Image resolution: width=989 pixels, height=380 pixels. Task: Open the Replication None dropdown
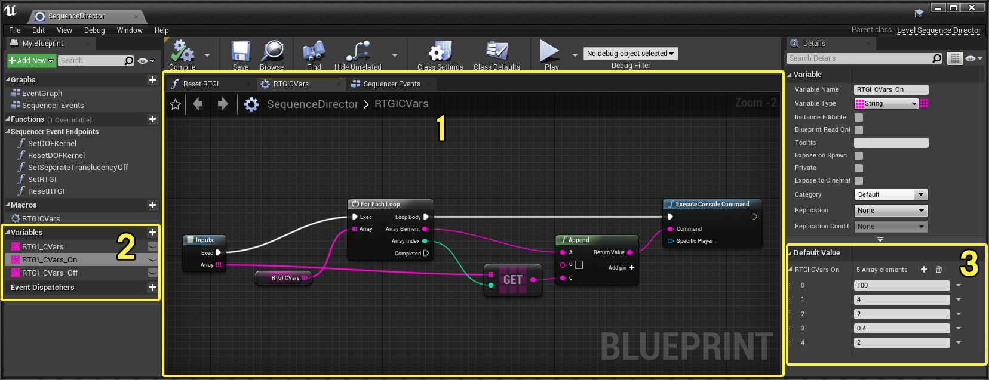coord(890,211)
